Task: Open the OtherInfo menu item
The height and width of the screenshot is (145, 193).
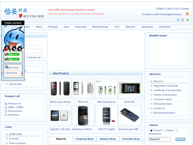Action: click(130, 27)
